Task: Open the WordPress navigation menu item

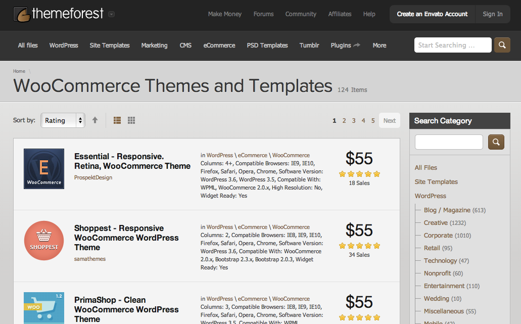Action: tap(64, 45)
